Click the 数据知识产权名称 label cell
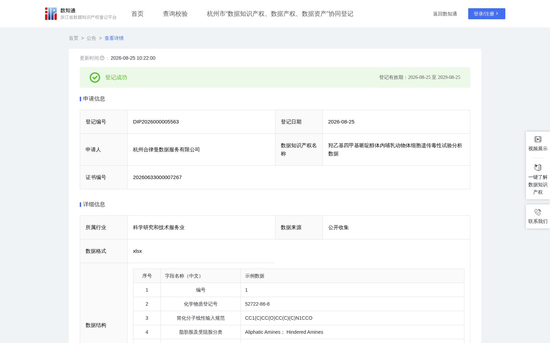The width and height of the screenshot is (550, 343). [x=299, y=150]
